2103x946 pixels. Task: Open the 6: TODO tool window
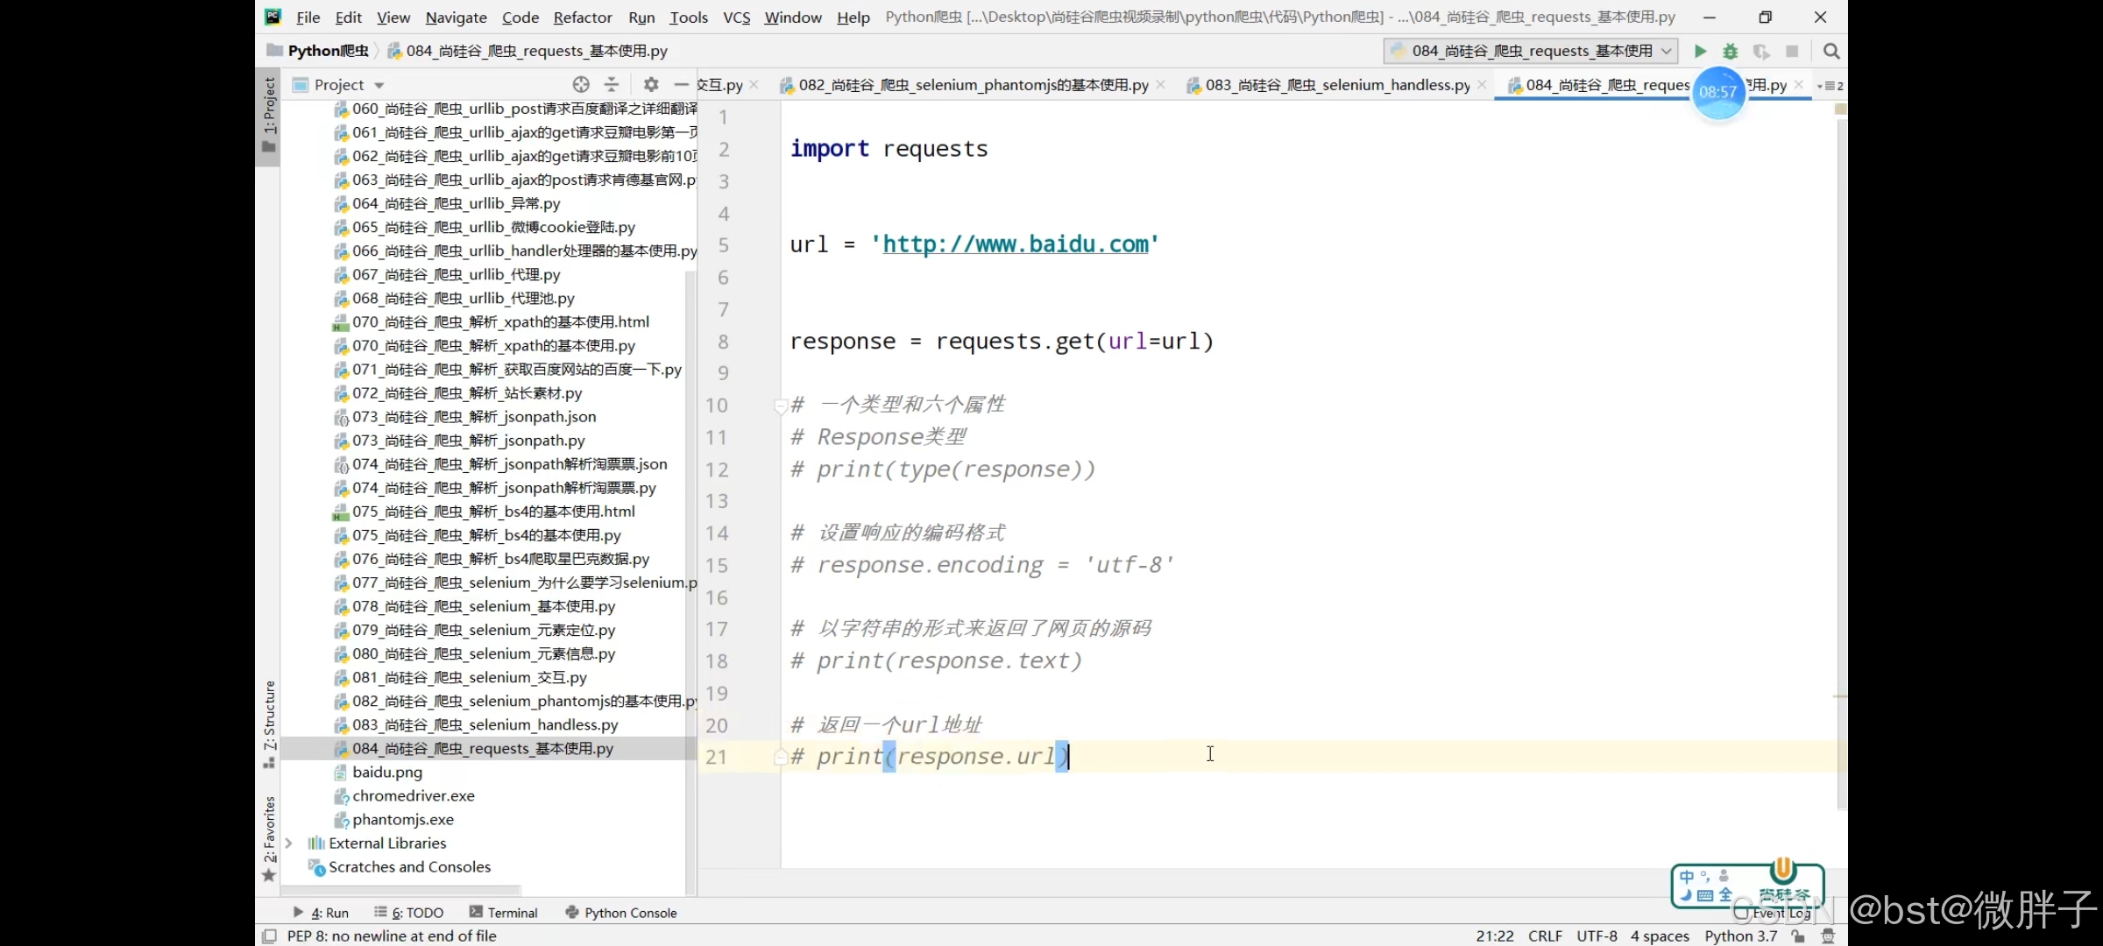[408, 912]
